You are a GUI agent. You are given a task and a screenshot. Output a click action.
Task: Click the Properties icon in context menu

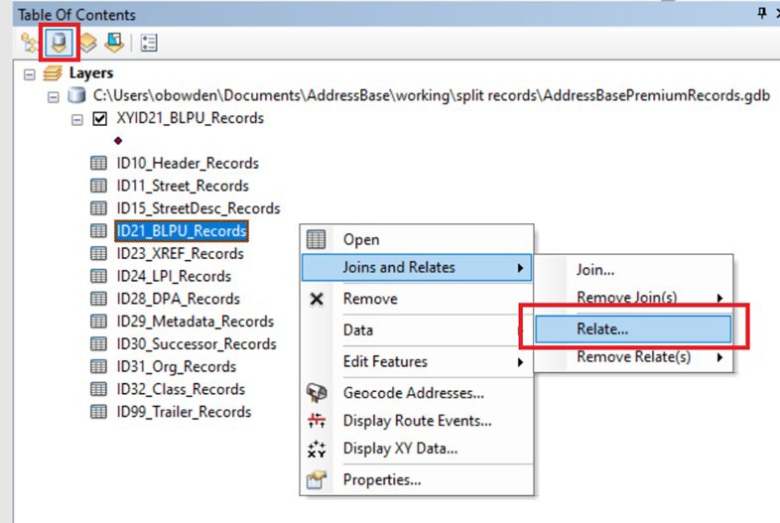[x=317, y=479]
